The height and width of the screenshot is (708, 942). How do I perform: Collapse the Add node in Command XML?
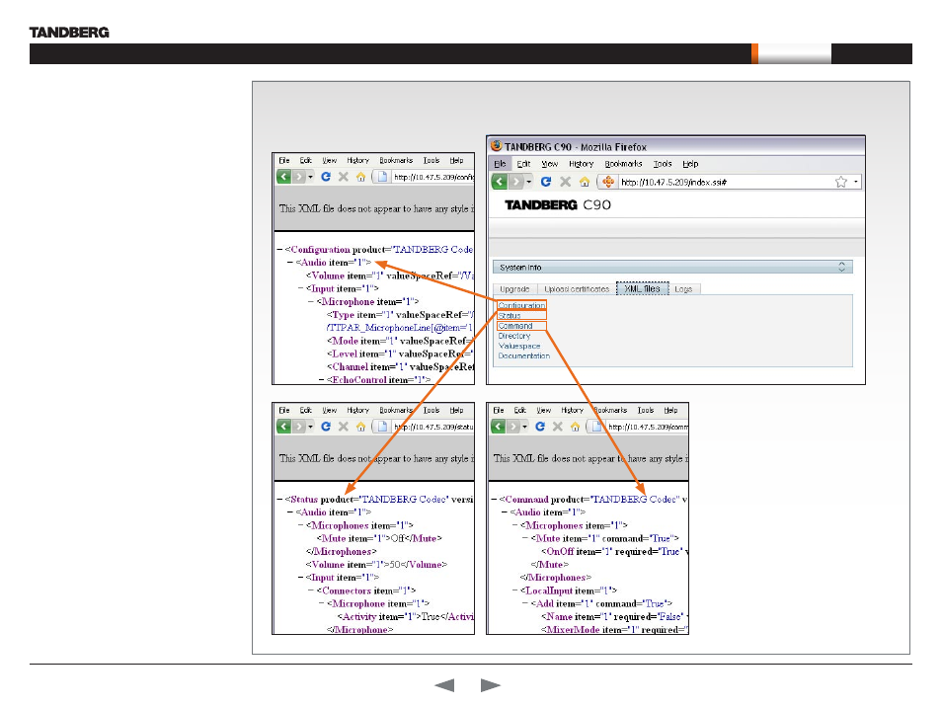click(x=525, y=603)
